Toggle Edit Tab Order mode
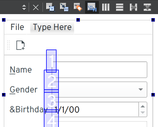 92,7
